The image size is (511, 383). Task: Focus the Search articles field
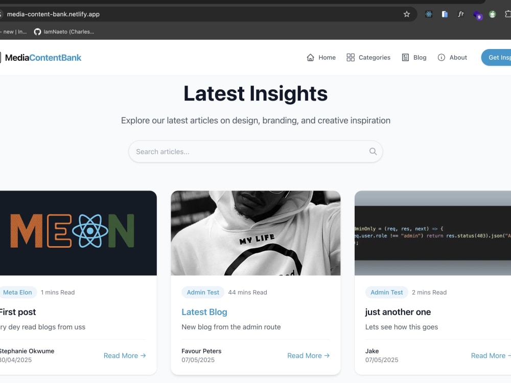point(255,152)
